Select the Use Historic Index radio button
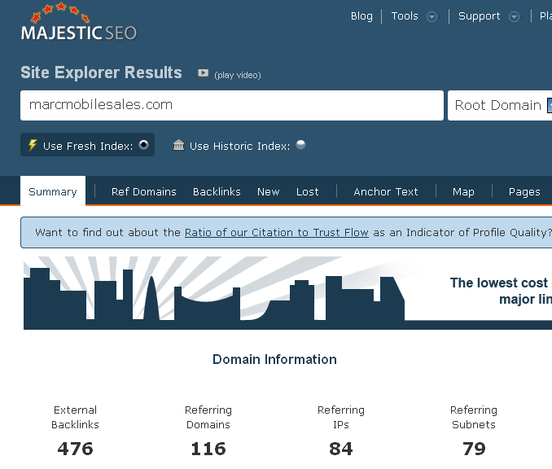 click(x=300, y=146)
